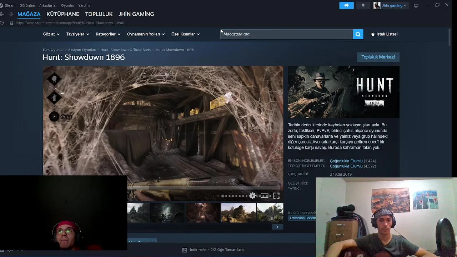Enter fullscreen in the video player

276,196
